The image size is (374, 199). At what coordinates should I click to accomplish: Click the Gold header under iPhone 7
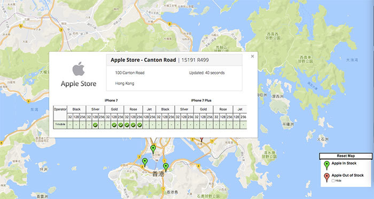point(114,109)
